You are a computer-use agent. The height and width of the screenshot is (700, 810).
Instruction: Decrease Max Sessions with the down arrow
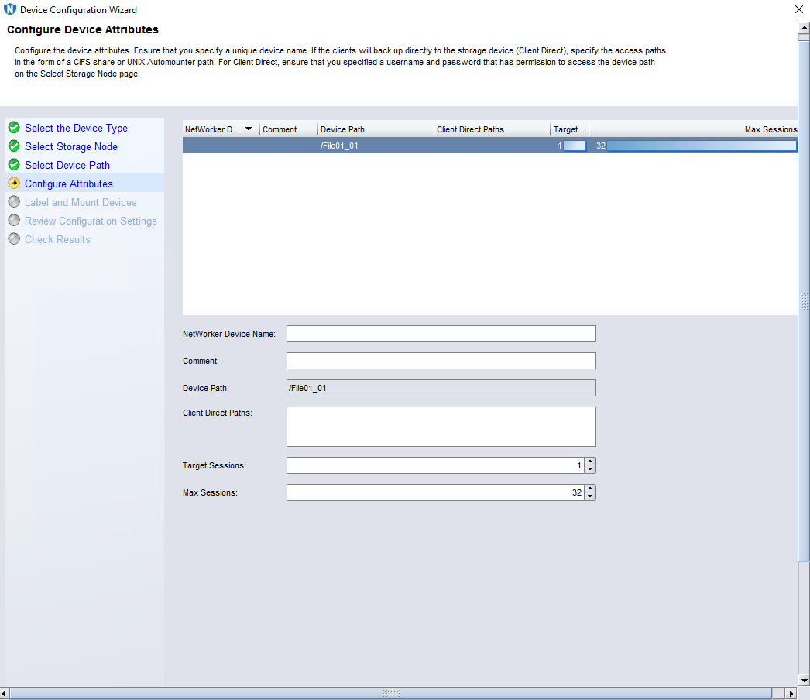pos(590,496)
